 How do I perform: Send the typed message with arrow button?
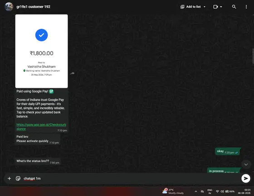(x=245, y=178)
